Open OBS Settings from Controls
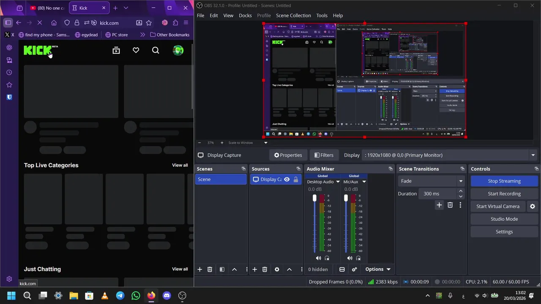The width and height of the screenshot is (541, 304). point(504,232)
